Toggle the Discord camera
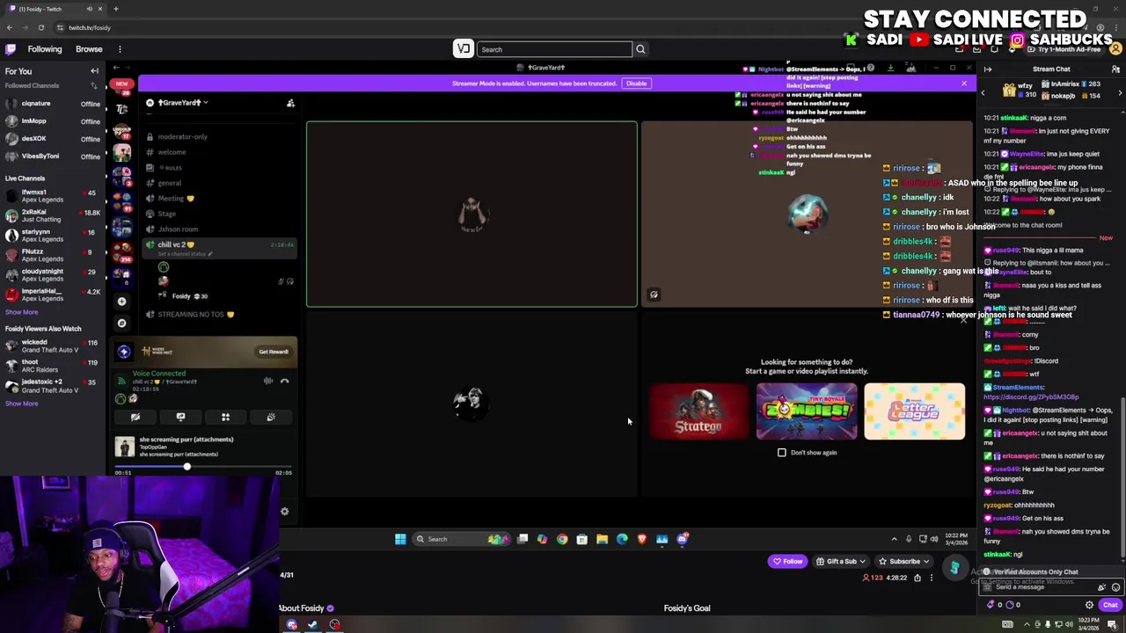This screenshot has height=633, width=1126. pyautogui.click(x=135, y=418)
